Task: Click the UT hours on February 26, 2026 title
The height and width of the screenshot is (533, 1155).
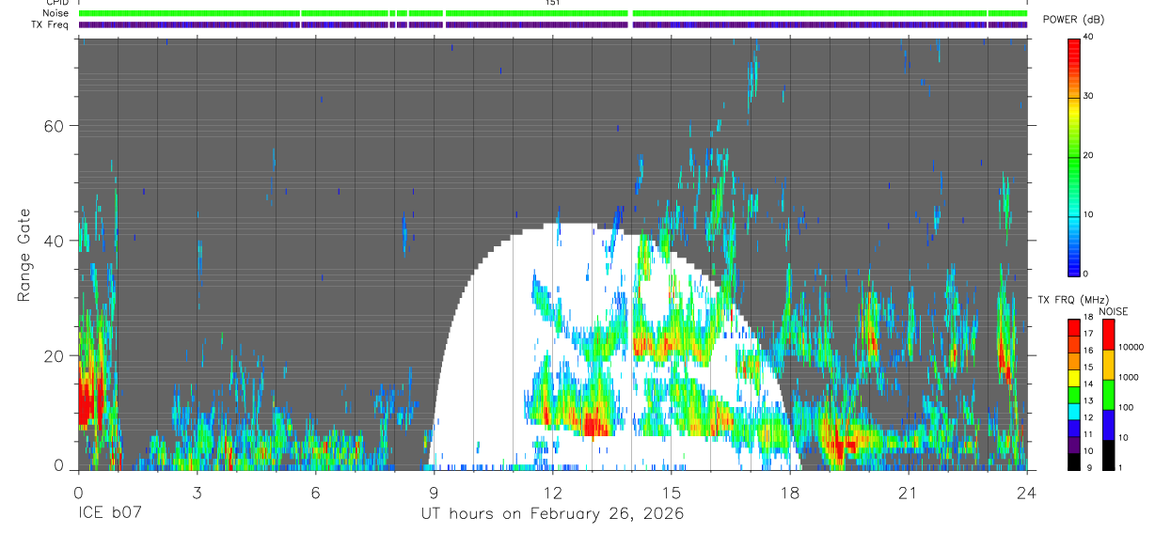Action: tap(552, 514)
